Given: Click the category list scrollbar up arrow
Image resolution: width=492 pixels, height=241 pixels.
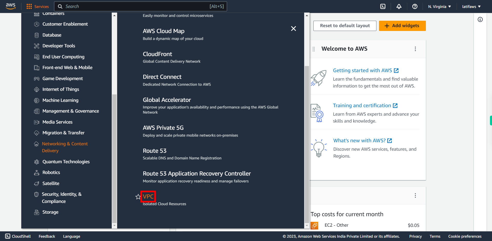Looking at the screenshot, I should [x=115, y=16].
